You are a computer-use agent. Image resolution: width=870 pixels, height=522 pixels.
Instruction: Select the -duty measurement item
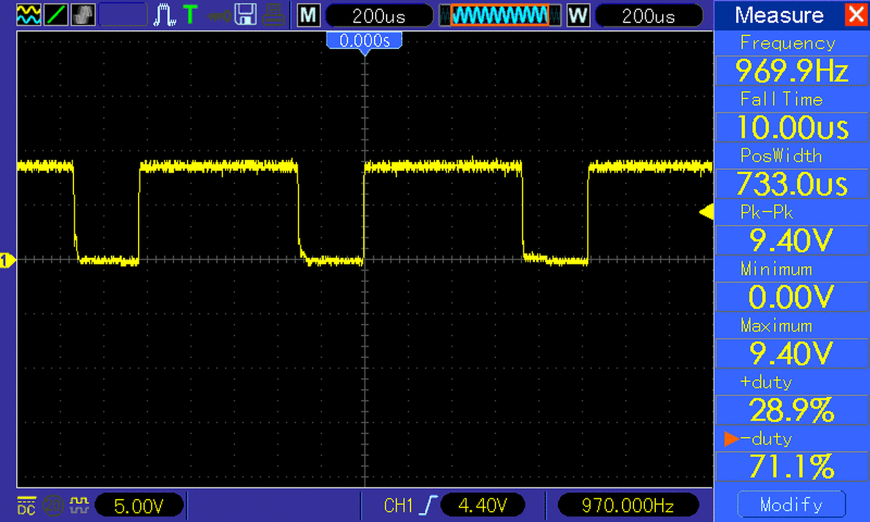tap(766, 438)
